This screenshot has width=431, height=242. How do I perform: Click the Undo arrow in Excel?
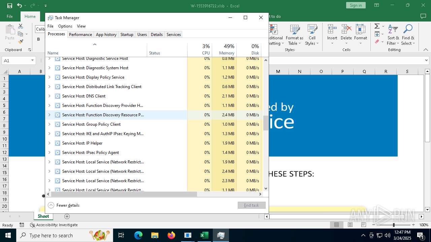point(20,5)
